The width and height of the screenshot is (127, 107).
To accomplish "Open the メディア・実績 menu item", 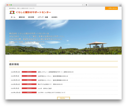I will (43, 17).
